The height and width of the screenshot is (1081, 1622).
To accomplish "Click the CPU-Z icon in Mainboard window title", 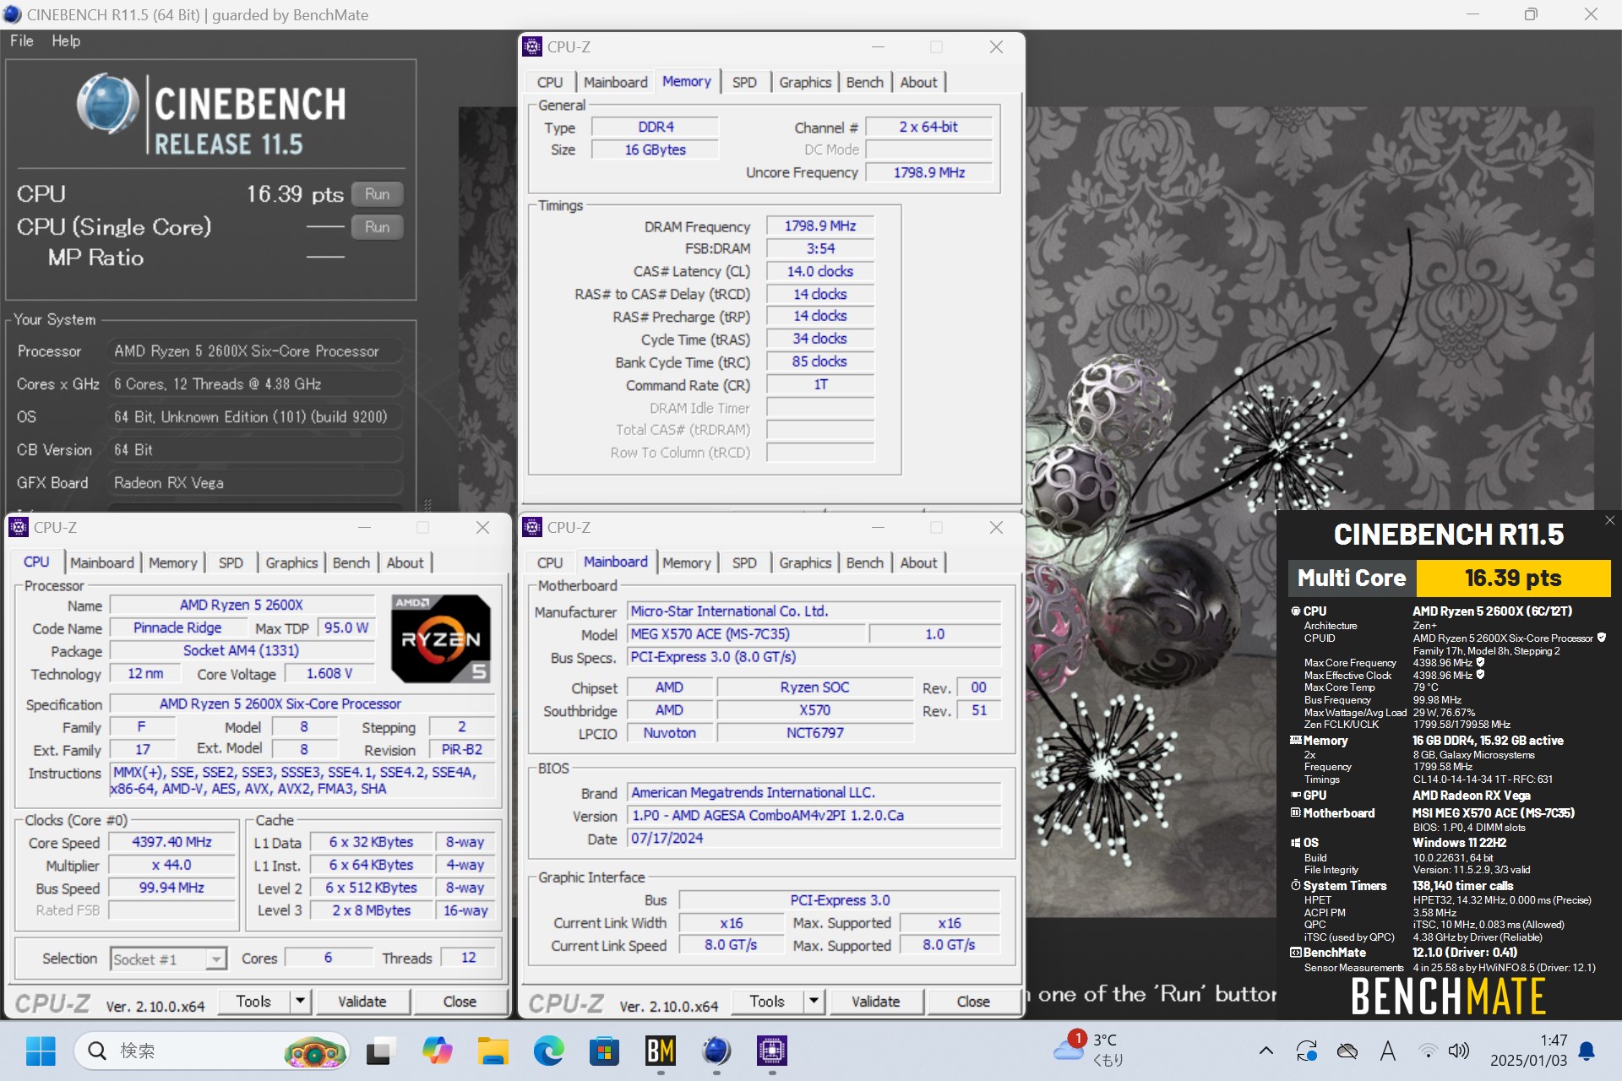I will (x=532, y=527).
